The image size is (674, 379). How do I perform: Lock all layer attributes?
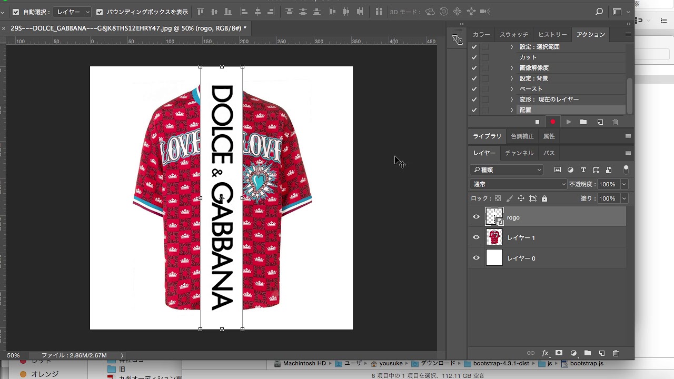pos(544,198)
